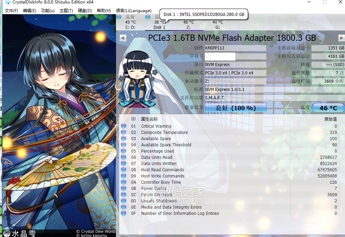
Task: Click the supported features field S.M.A.R.T.
Action: coord(275,98)
